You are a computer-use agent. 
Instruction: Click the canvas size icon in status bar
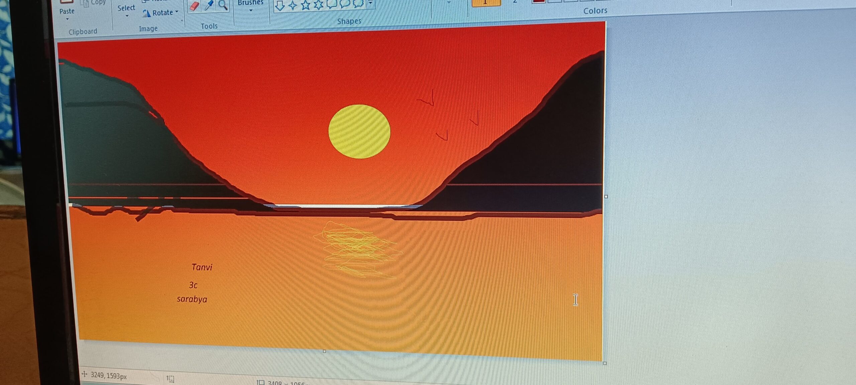[x=261, y=382]
